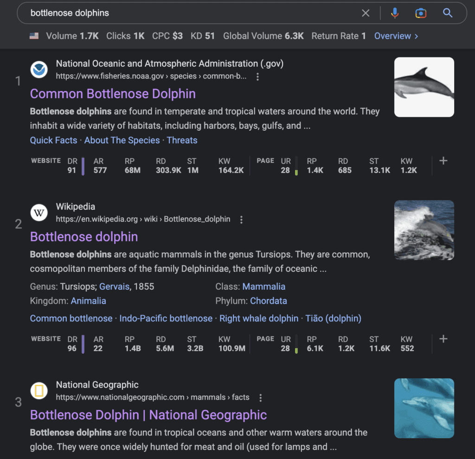Click the NOAA page ST 13.1K value
The width and height of the screenshot is (475, 459).
[x=380, y=170]
